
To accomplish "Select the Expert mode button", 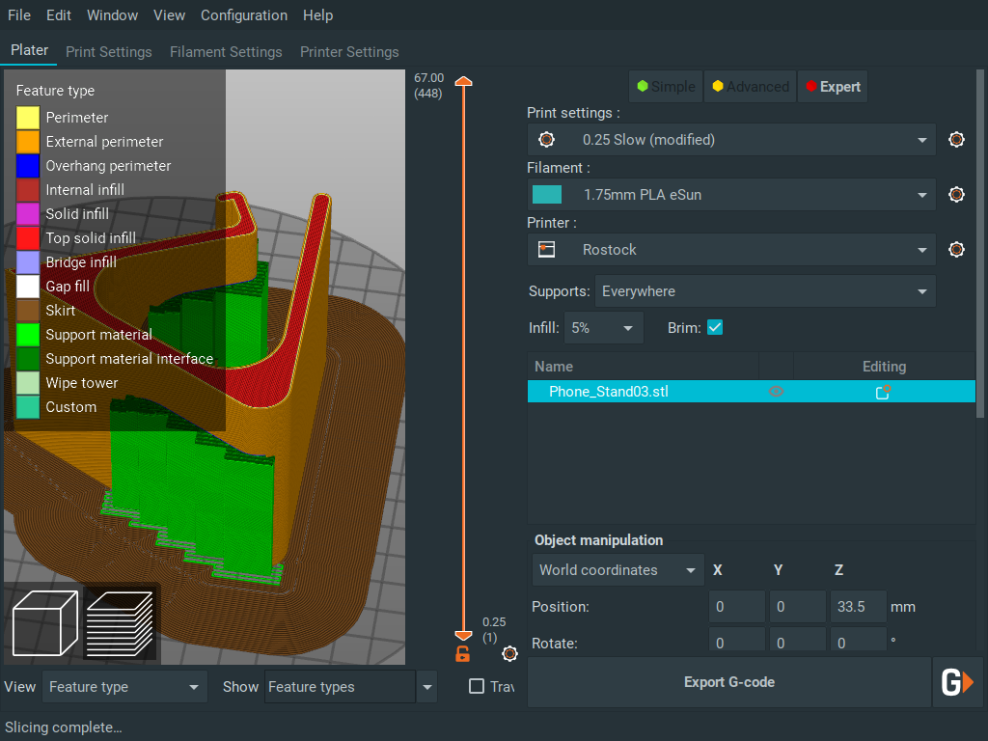I will 832,86.
